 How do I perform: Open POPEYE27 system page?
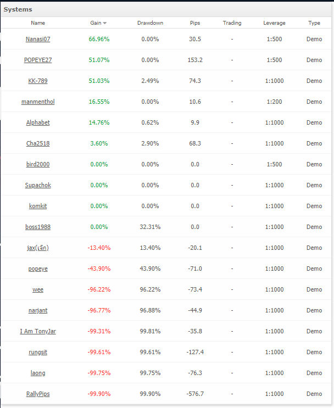click(38, 60)
